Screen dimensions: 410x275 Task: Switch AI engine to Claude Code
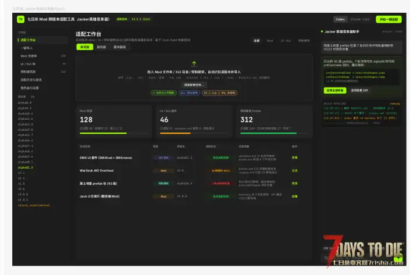(360, 19)
